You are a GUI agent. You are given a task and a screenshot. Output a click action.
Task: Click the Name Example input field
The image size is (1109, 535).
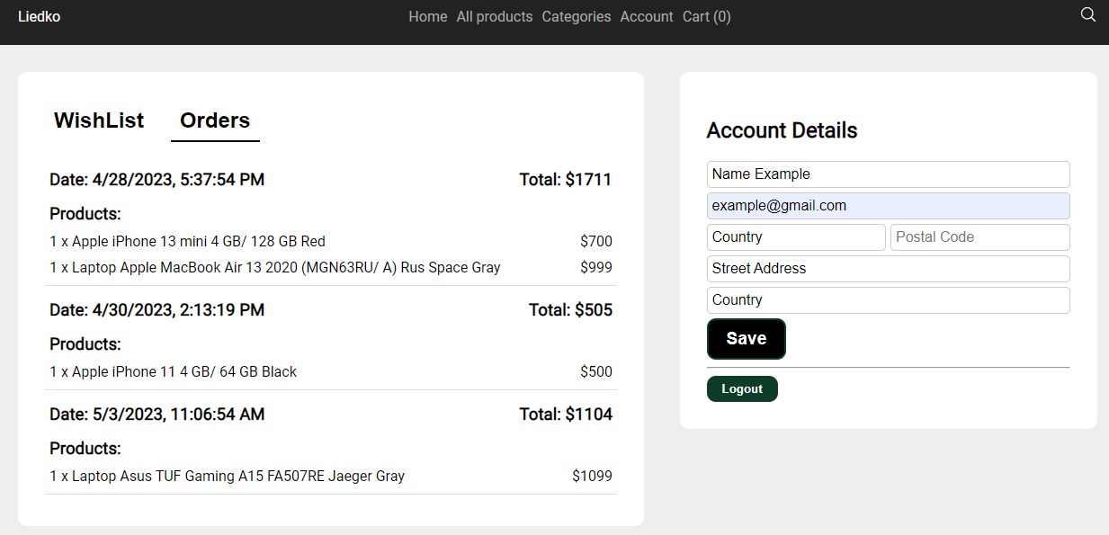tap(888, 174)
